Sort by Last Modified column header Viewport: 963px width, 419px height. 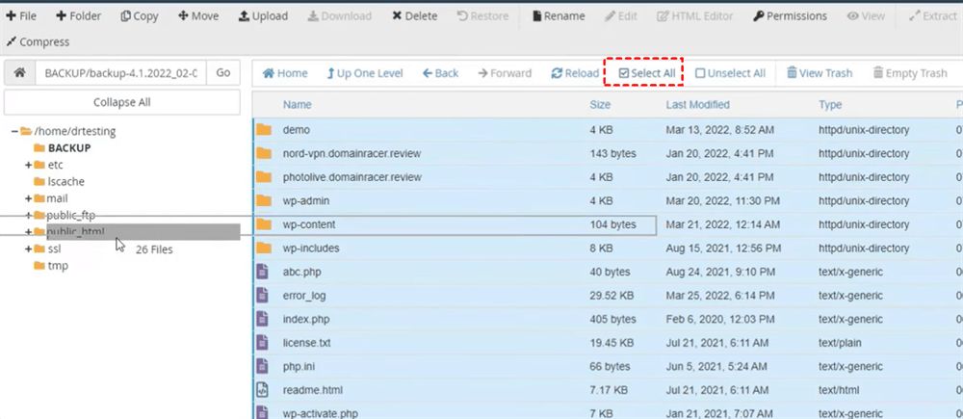[x=697, y=105]
